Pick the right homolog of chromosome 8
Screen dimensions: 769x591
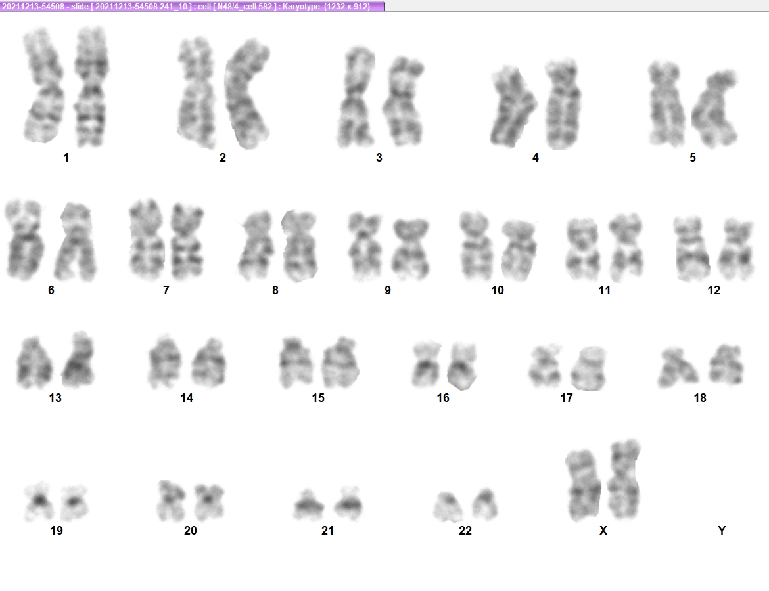(299, 246)
